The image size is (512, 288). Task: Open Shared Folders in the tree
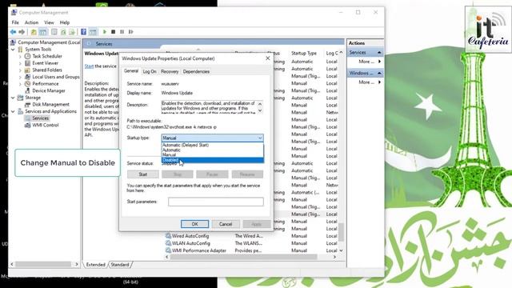pos(47,70)
